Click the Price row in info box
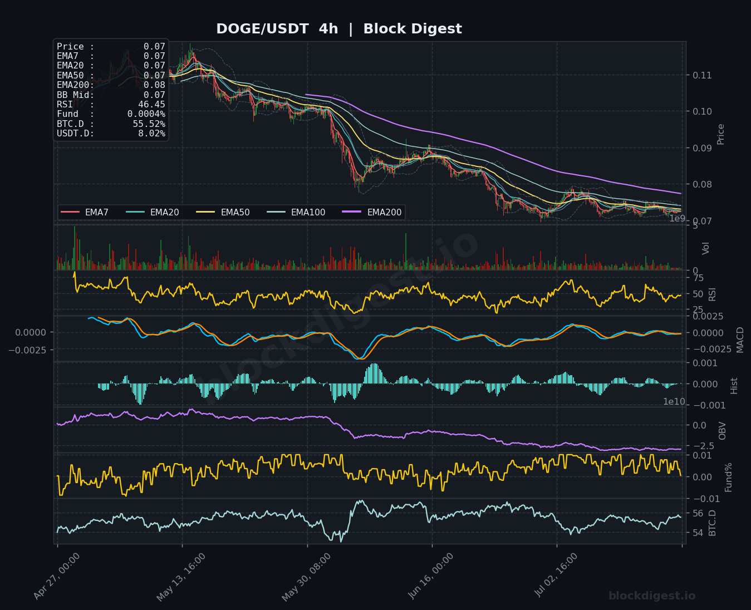The image size is (751, 610). click(x=111, y=47)
